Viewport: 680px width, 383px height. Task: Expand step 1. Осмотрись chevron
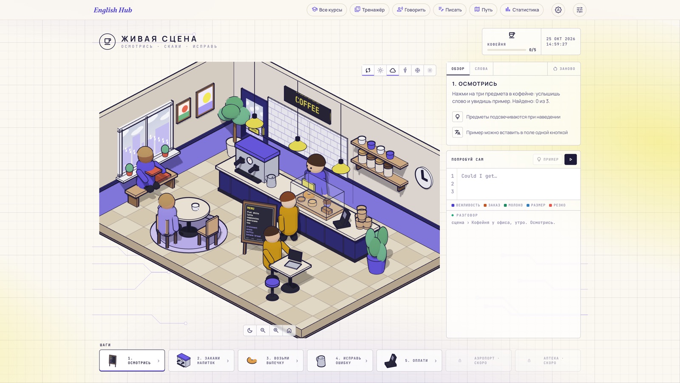pos(159,361)
